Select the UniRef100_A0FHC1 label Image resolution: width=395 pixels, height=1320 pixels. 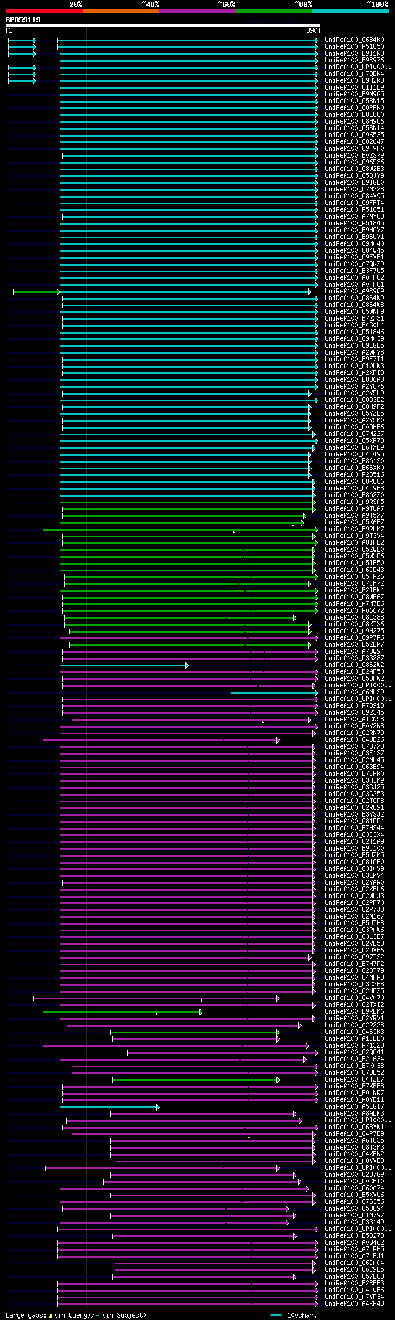tap(354, 285)
